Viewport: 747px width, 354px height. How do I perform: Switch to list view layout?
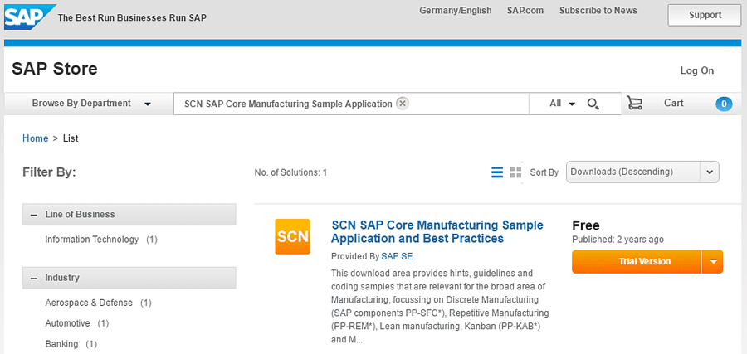tap(497, 172)
